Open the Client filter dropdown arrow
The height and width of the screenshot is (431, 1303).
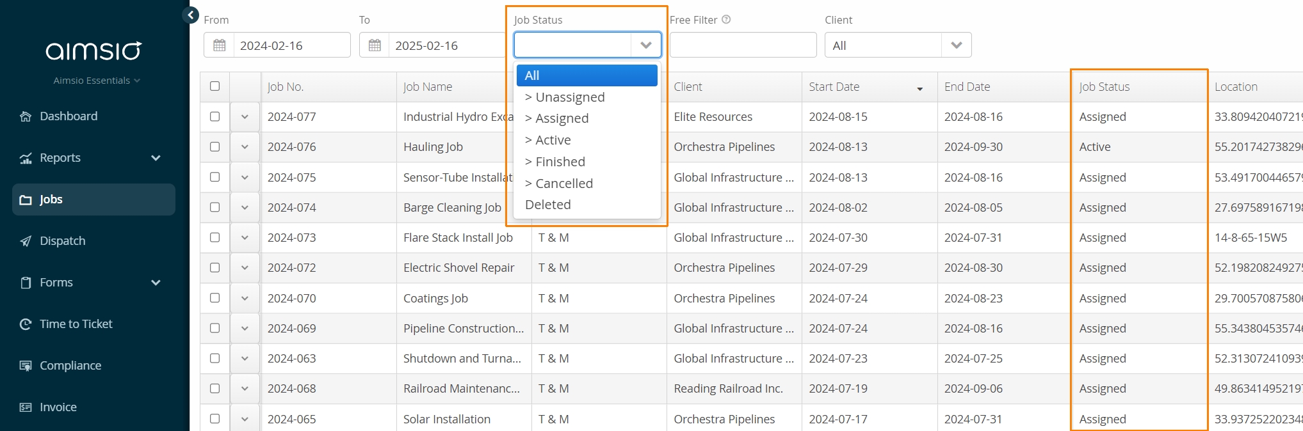(957, 45)
